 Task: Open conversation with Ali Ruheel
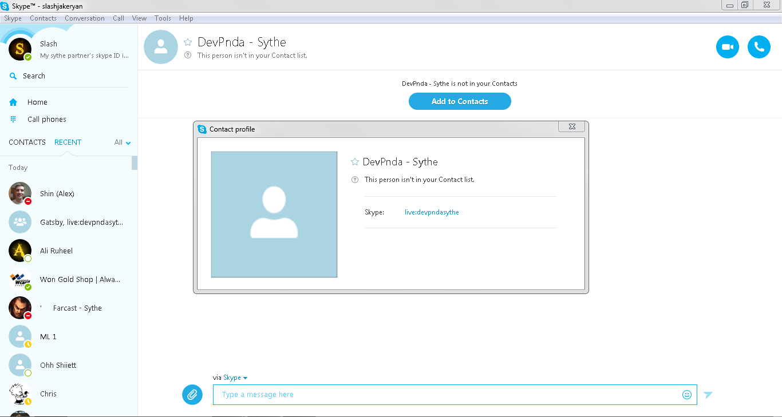click(69, 251)
